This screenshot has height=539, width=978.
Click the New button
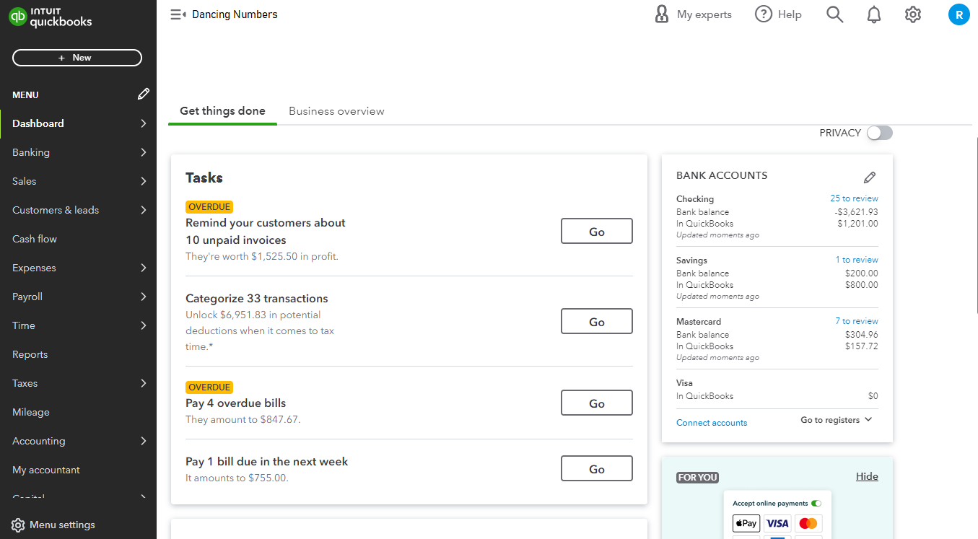click(77, 57)
